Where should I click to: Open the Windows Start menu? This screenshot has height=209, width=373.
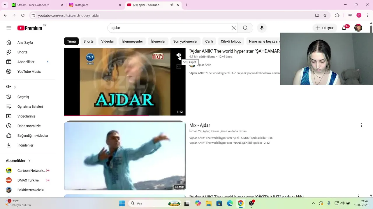click(122, 203)
